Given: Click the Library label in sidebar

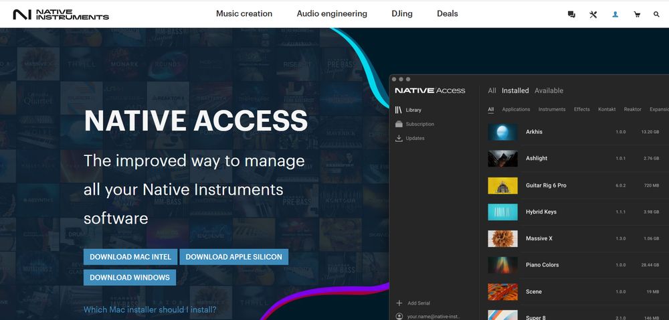Looking at the screenshot, I should [x=413, y=110].
